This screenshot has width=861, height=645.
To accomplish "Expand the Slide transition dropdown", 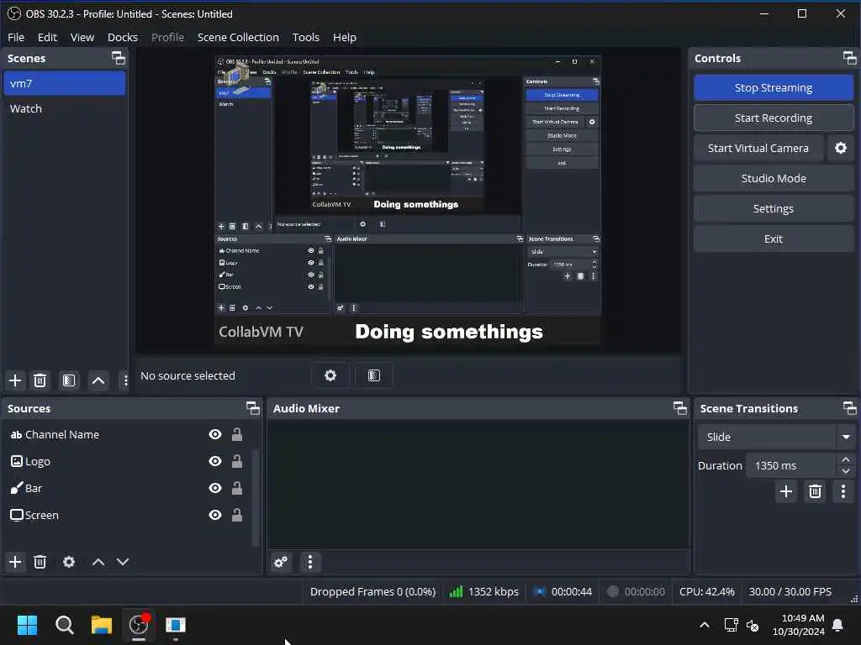I will pos(846,437).
